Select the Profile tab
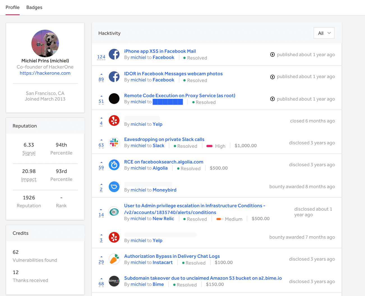This screenshot has height=296, width=365. 13,7
